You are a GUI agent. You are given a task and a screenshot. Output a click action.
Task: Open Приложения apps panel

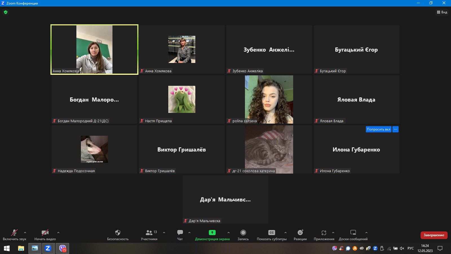coord(324,235)
